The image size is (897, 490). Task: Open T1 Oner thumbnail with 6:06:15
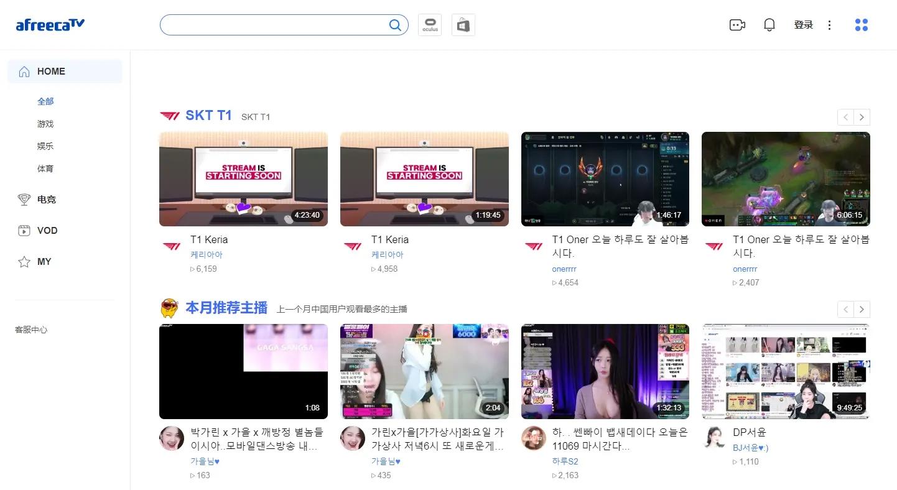(786, 179)
